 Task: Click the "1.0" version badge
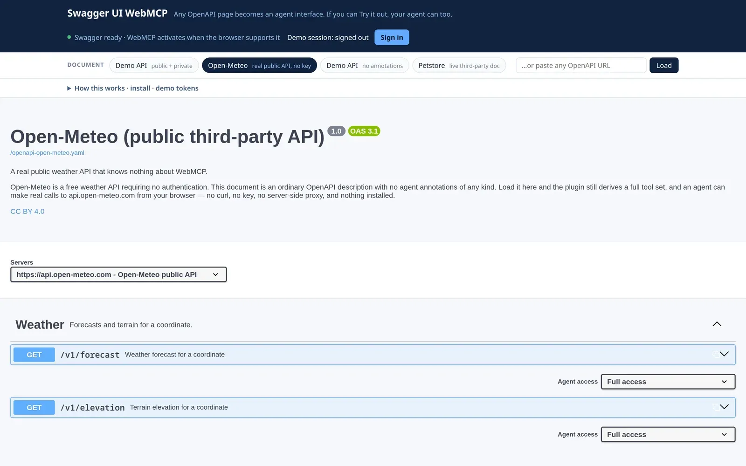click(x=336, y=131)
